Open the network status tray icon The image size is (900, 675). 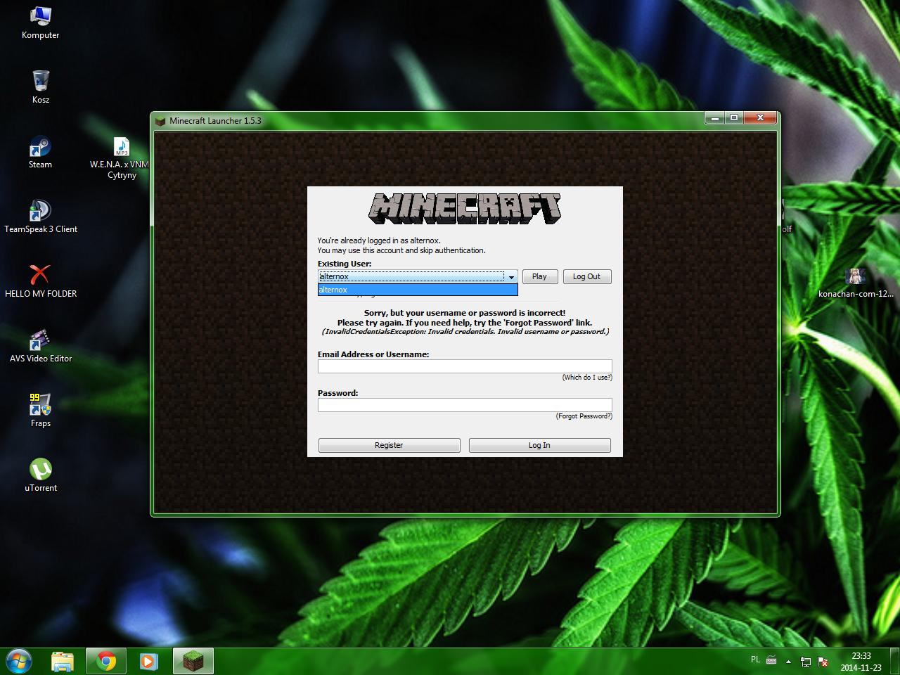point(806,662)
